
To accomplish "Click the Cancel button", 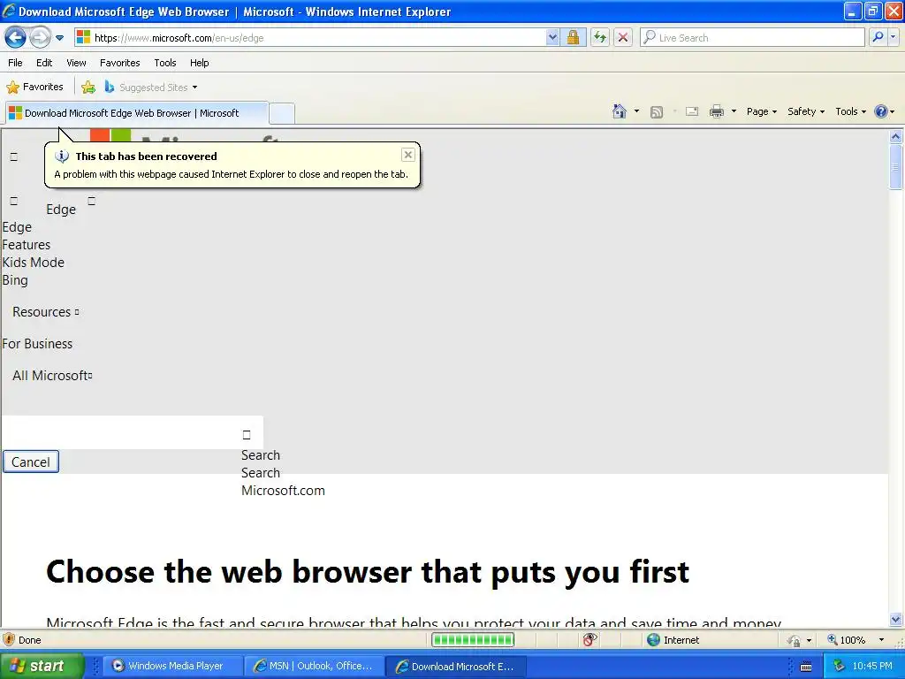I will tap(31, 462).
